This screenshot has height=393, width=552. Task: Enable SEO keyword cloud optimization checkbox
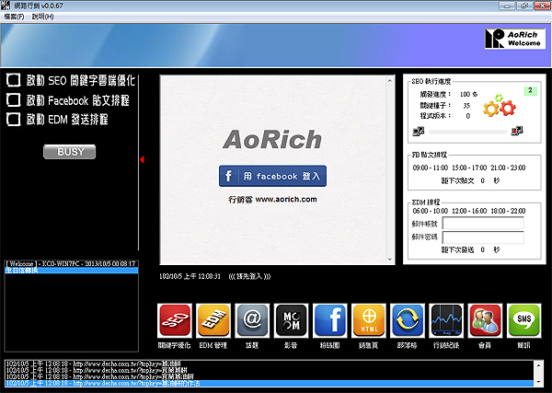[14, 80]
